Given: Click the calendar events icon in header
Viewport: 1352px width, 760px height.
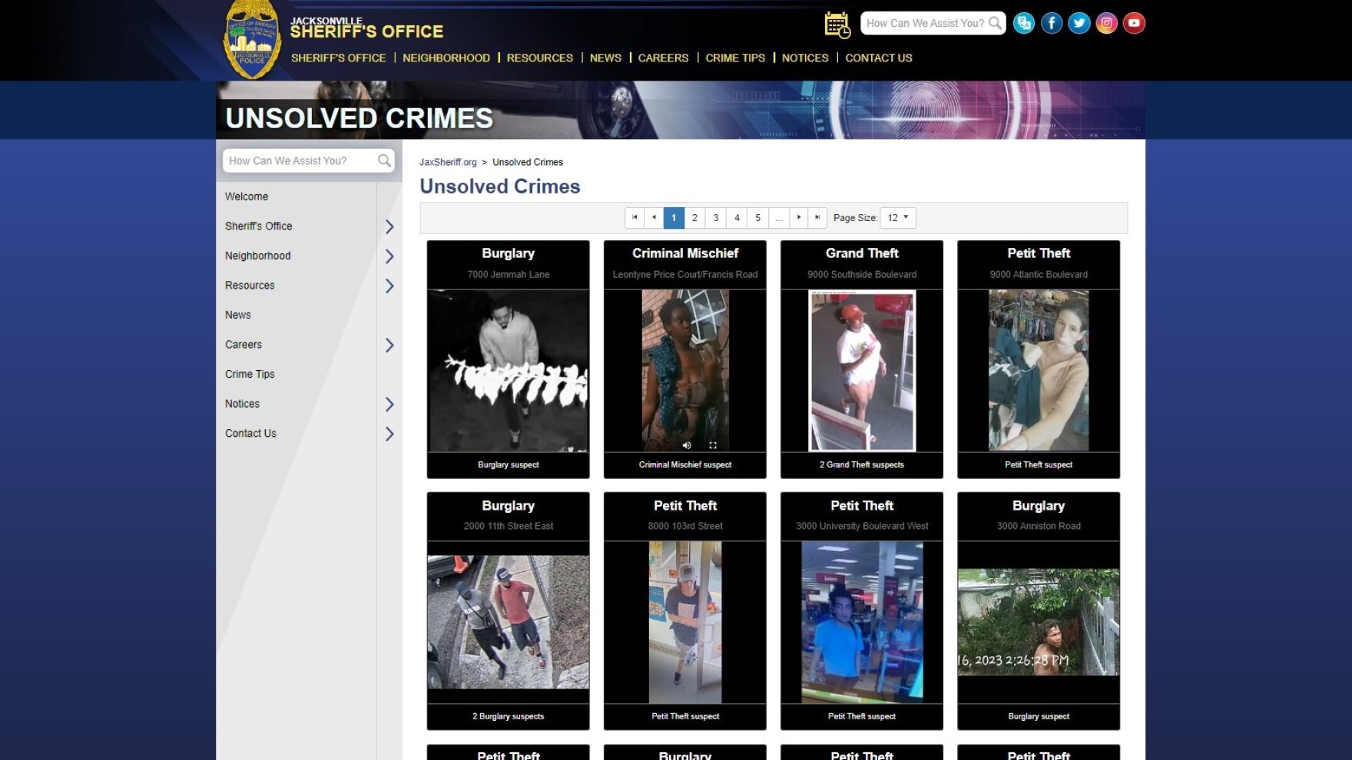Looking at the screenshot, I should 837,25.
